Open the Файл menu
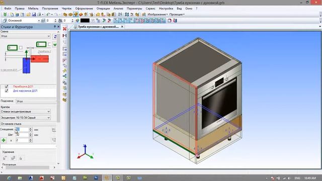The image size is (322, 181). click(x=8, y=9)
